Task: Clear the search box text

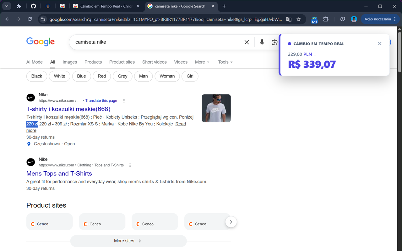Action: [247, 42]
